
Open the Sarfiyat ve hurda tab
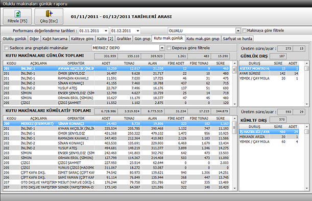tap(237, 39)
